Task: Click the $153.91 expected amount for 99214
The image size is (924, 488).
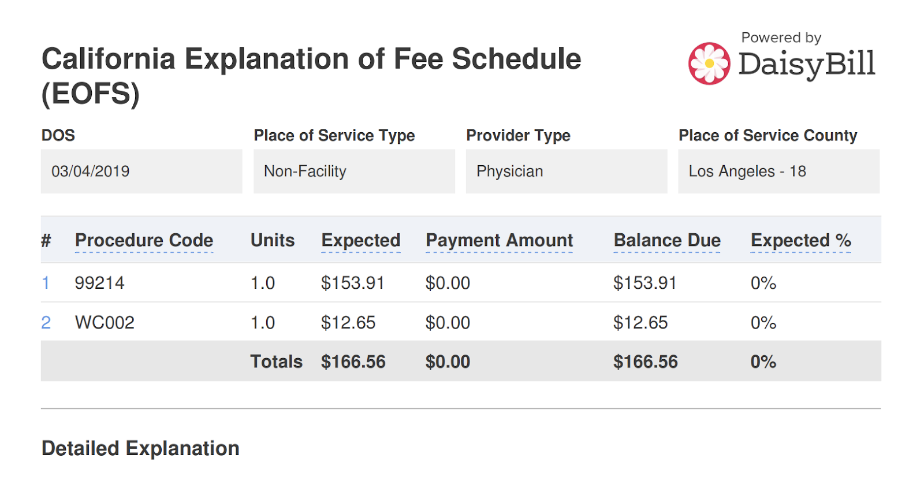Action: tap(353, 283)
